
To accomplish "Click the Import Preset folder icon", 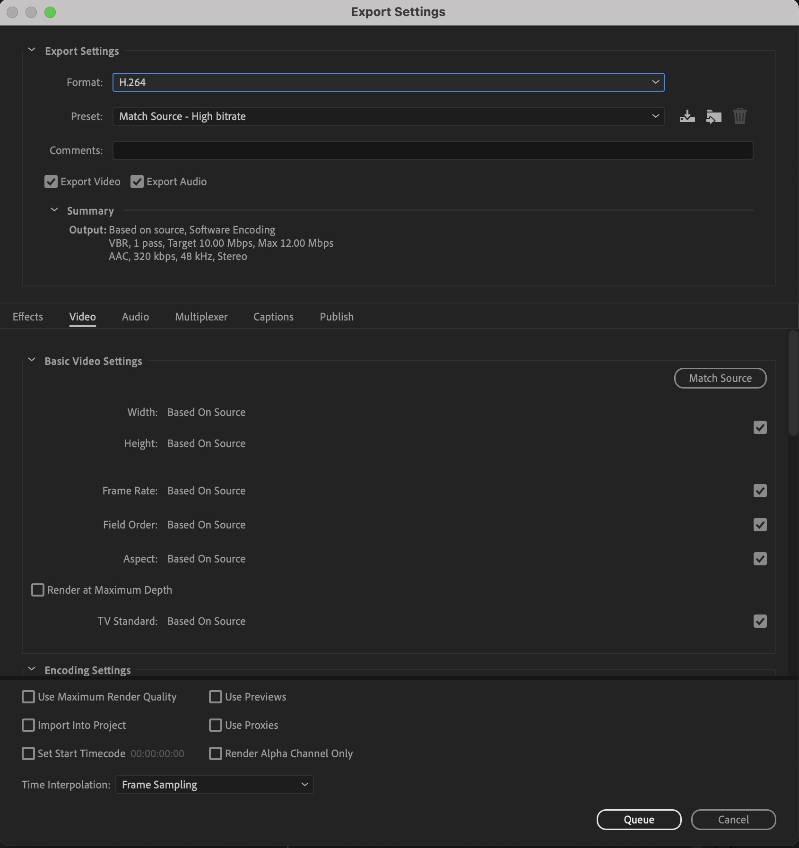I will coord(713,116).
